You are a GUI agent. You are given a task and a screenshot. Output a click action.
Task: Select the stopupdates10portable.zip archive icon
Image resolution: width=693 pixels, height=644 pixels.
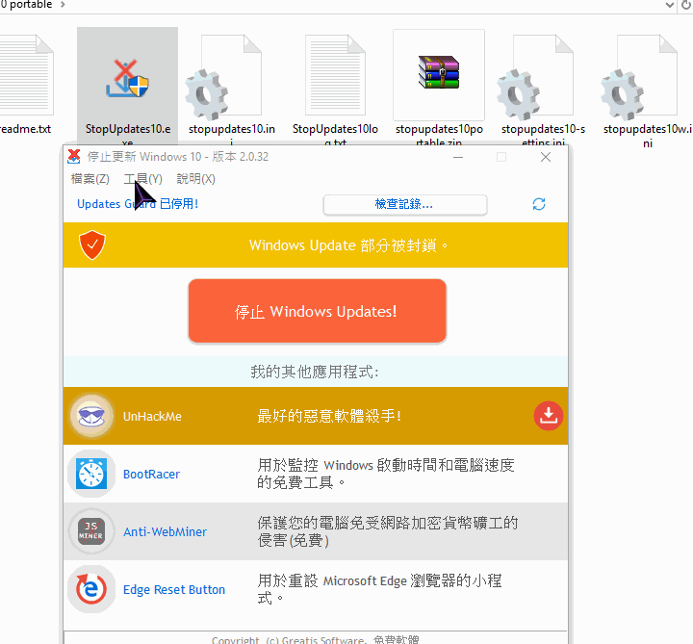click(x=439, y=73)
